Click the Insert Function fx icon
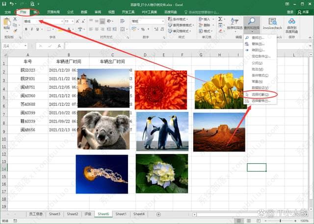Image resolution: width=314 pixels, height=224 pixels. (x=58, y=46)
